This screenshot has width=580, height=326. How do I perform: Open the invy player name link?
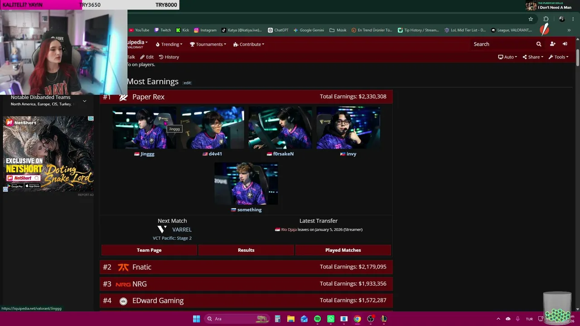pyautogui.click(x=351, y=154)
